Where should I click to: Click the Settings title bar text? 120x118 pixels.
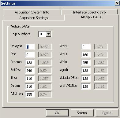(x=8, y=3)
